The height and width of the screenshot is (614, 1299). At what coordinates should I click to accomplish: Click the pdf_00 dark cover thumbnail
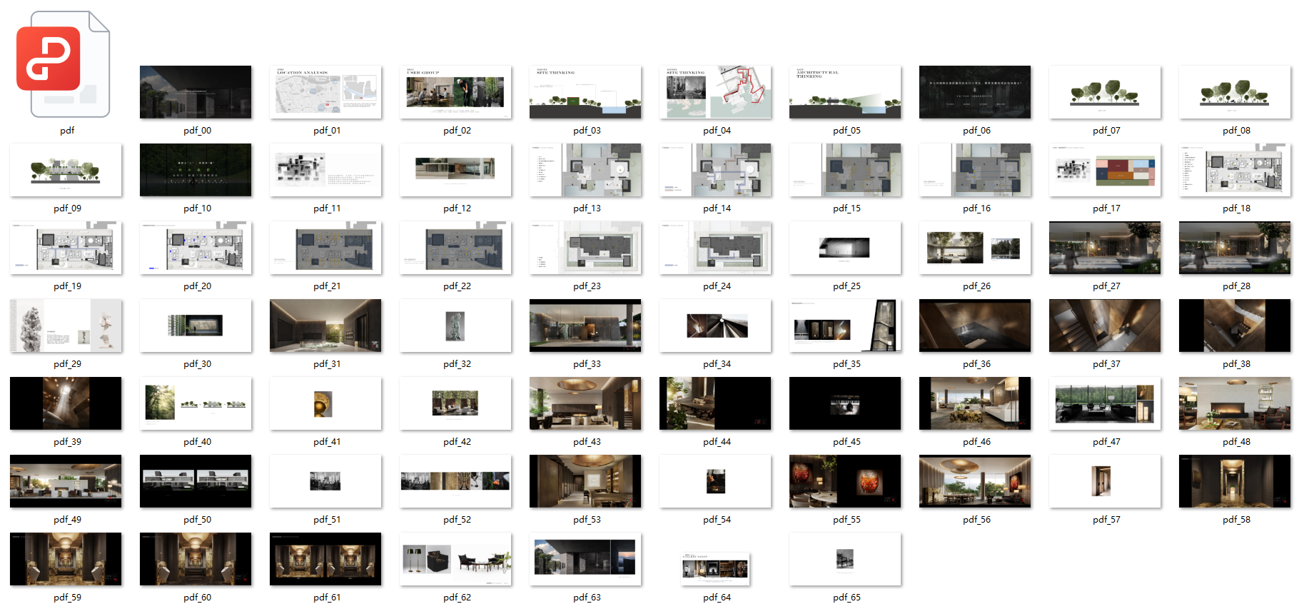(x=196, y=92)
